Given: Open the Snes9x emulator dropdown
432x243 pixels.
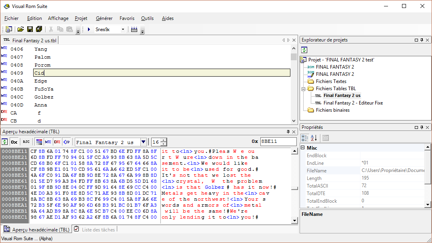Looking at the screenshot, I should tap(123, 30).
